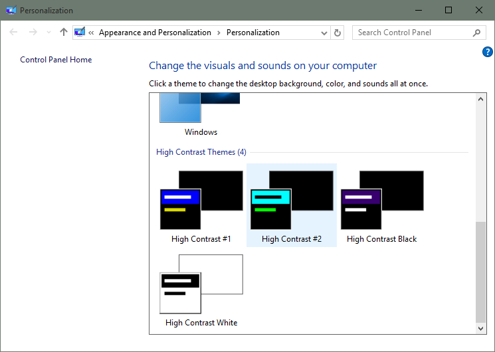Open the recent locations dropdown arrow
Screen dimensions: 495x352
pos(49,32)
